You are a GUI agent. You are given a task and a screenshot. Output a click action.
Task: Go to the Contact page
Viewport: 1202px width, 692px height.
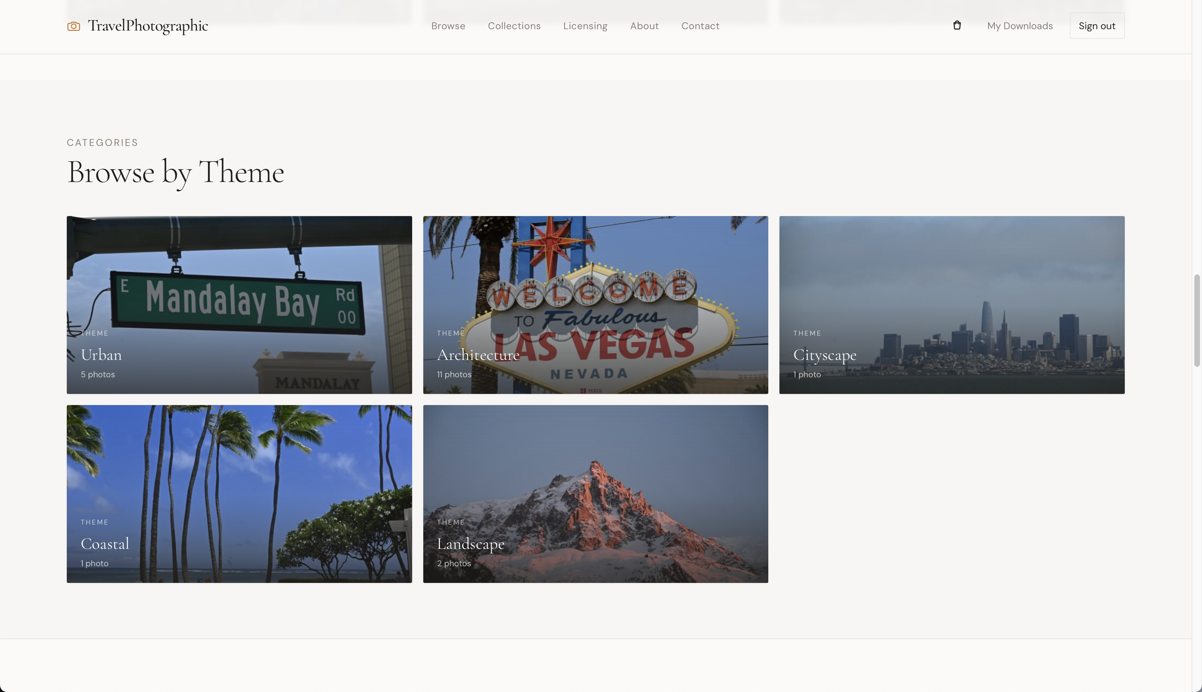click(700, 26)
